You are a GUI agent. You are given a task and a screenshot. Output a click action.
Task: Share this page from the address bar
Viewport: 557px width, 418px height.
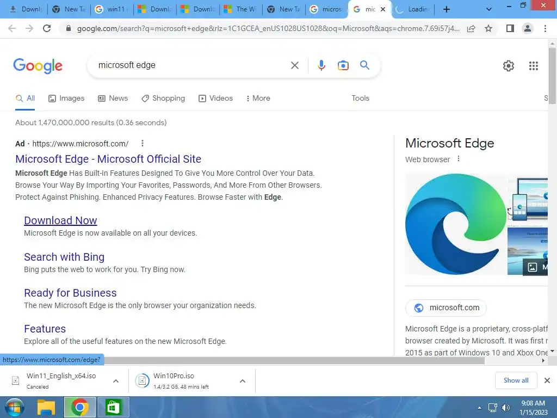tap(471, 28)
